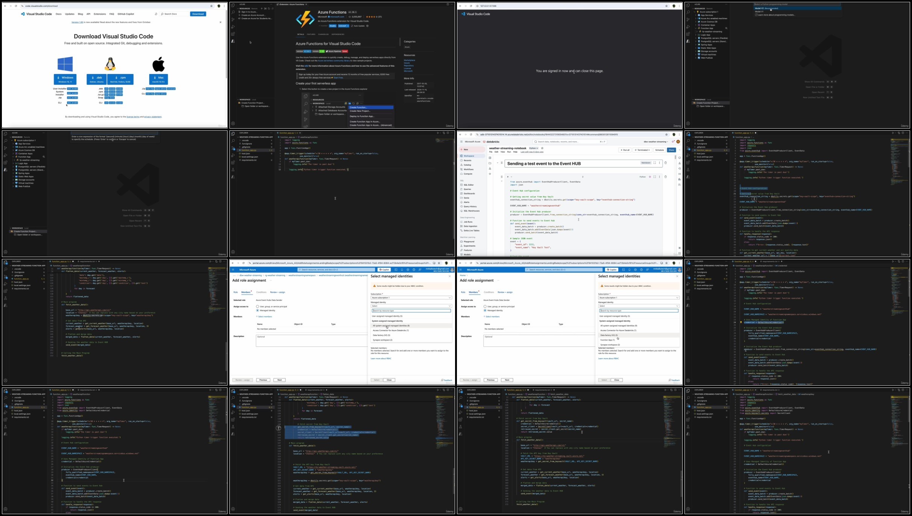Click Run all in the Databricks notebook
Viewport: 912px width, 516px height.
(625, 150)
